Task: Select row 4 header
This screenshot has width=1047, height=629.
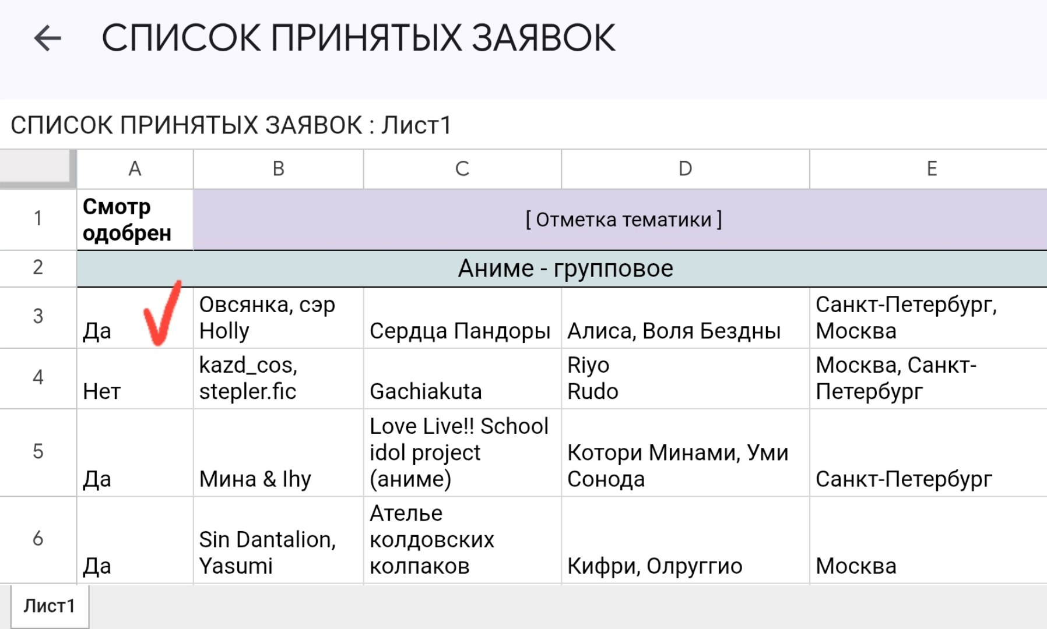Action: point(38,377)
